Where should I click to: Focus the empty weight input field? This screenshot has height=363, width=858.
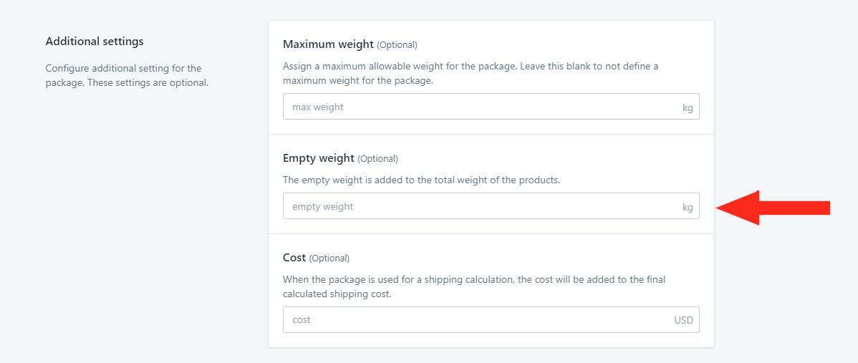point(491,206)
